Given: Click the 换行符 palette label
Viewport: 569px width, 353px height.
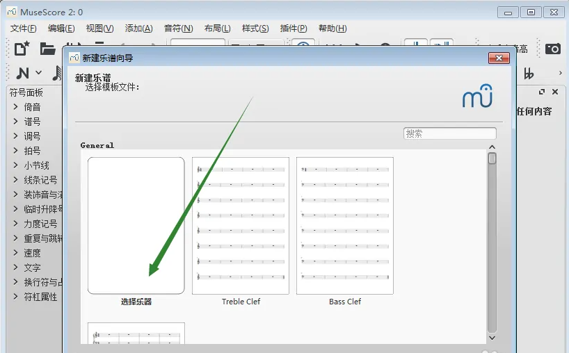Looking at the screenshot, I should [43, 282].
